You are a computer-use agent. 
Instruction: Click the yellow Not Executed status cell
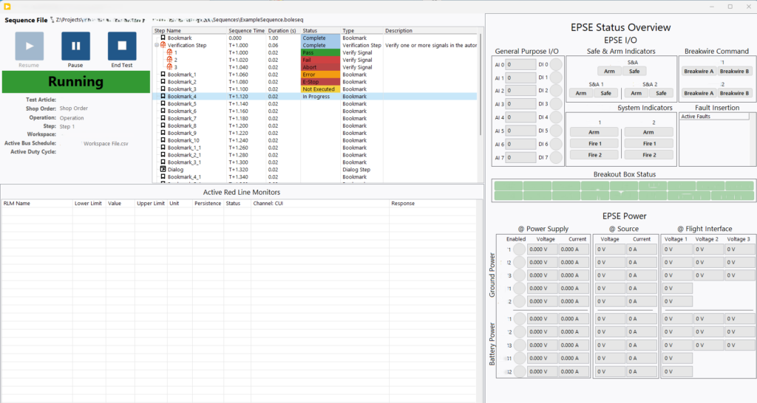(321, 89)
